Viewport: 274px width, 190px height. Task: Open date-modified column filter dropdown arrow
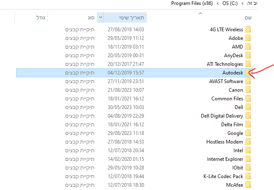coord(100,17)
